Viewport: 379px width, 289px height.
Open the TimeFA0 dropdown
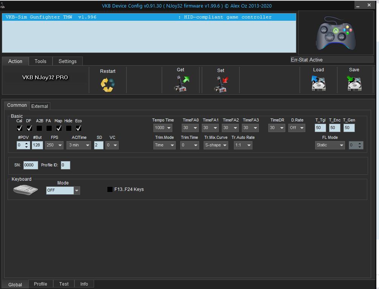click(190, 128)
